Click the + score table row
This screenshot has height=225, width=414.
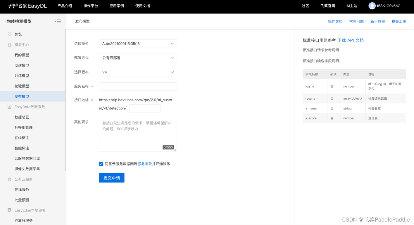354,118
